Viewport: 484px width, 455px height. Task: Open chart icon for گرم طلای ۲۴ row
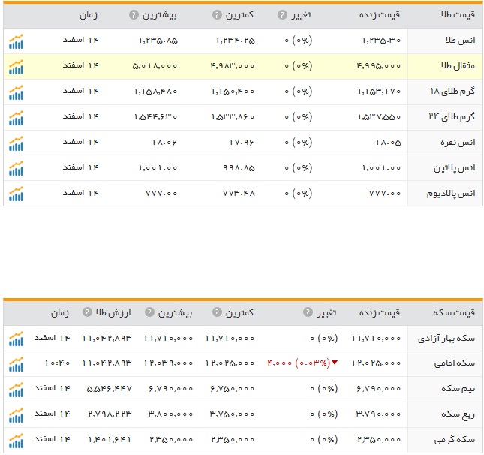[16, 119]
